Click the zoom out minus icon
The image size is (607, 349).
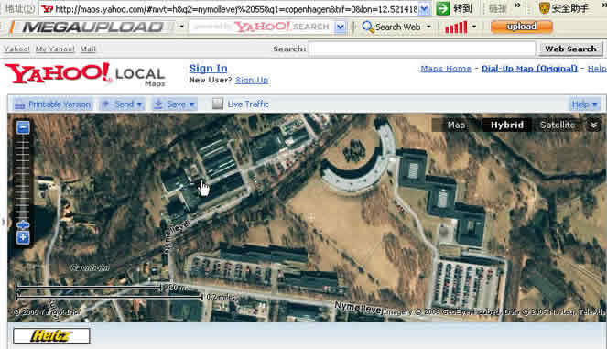[x=23, y=127]
